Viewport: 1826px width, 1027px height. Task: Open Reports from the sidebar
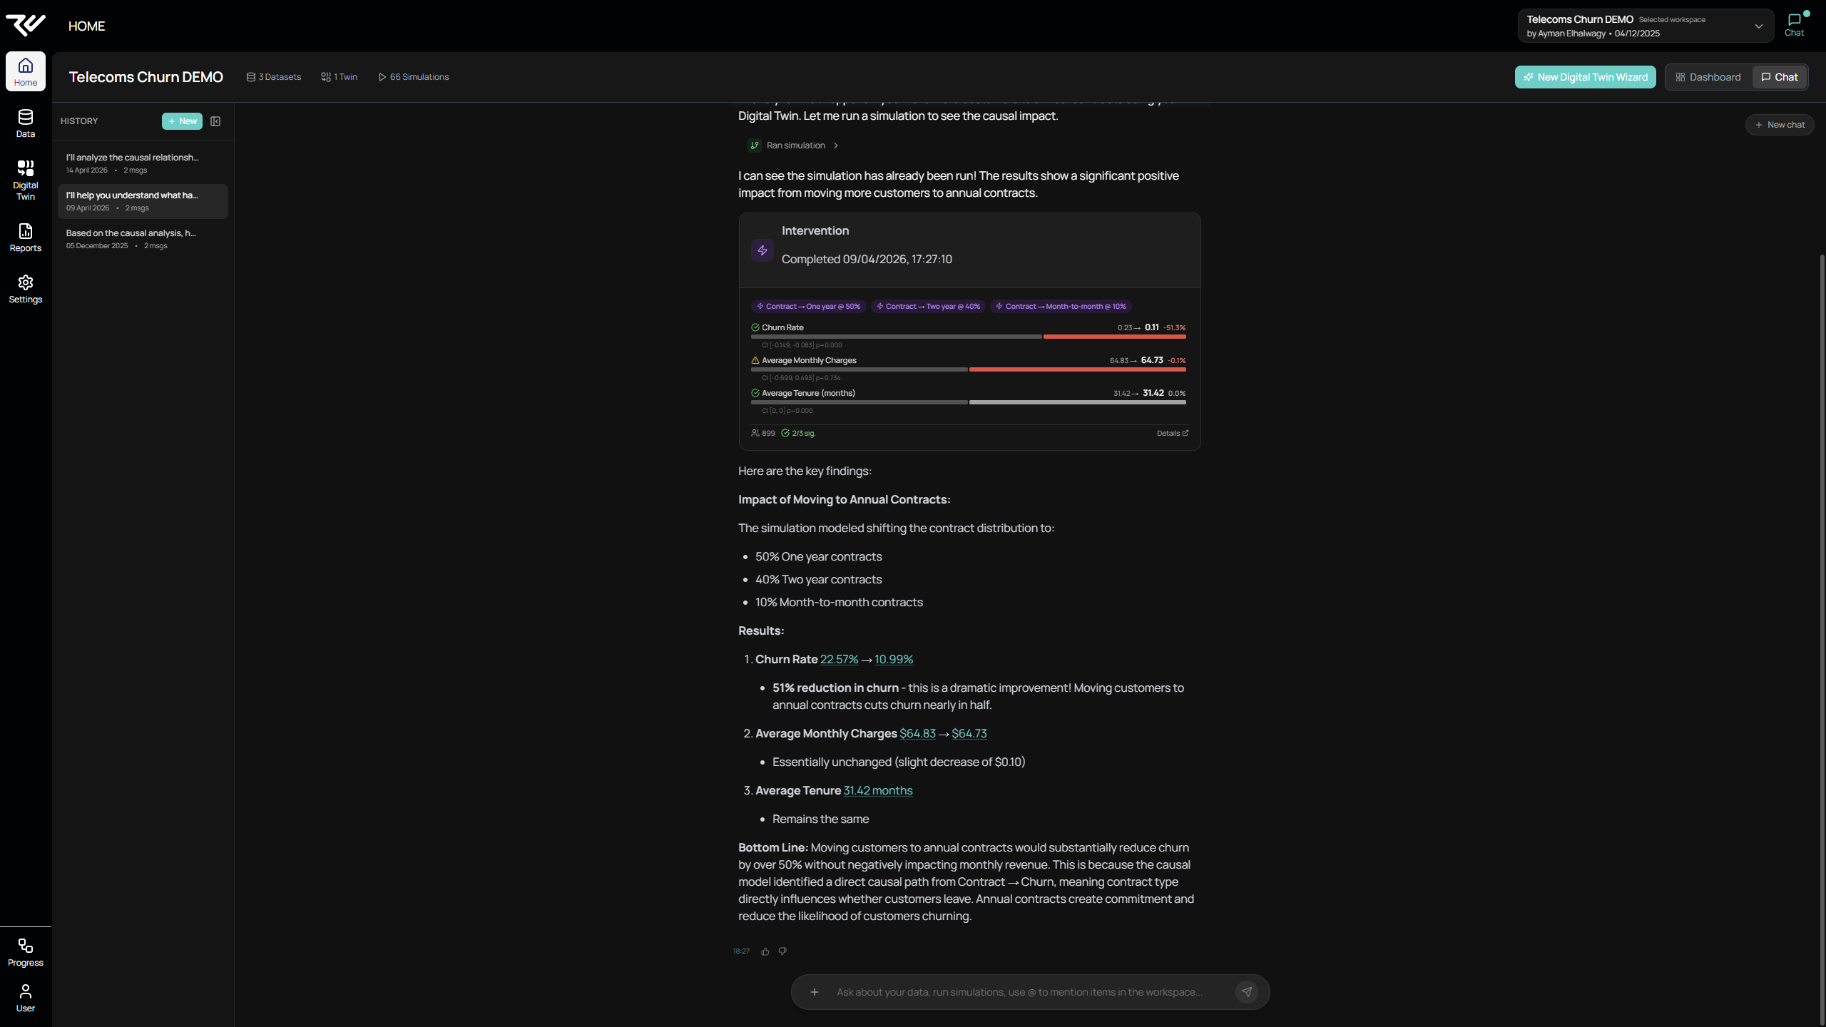25,237
